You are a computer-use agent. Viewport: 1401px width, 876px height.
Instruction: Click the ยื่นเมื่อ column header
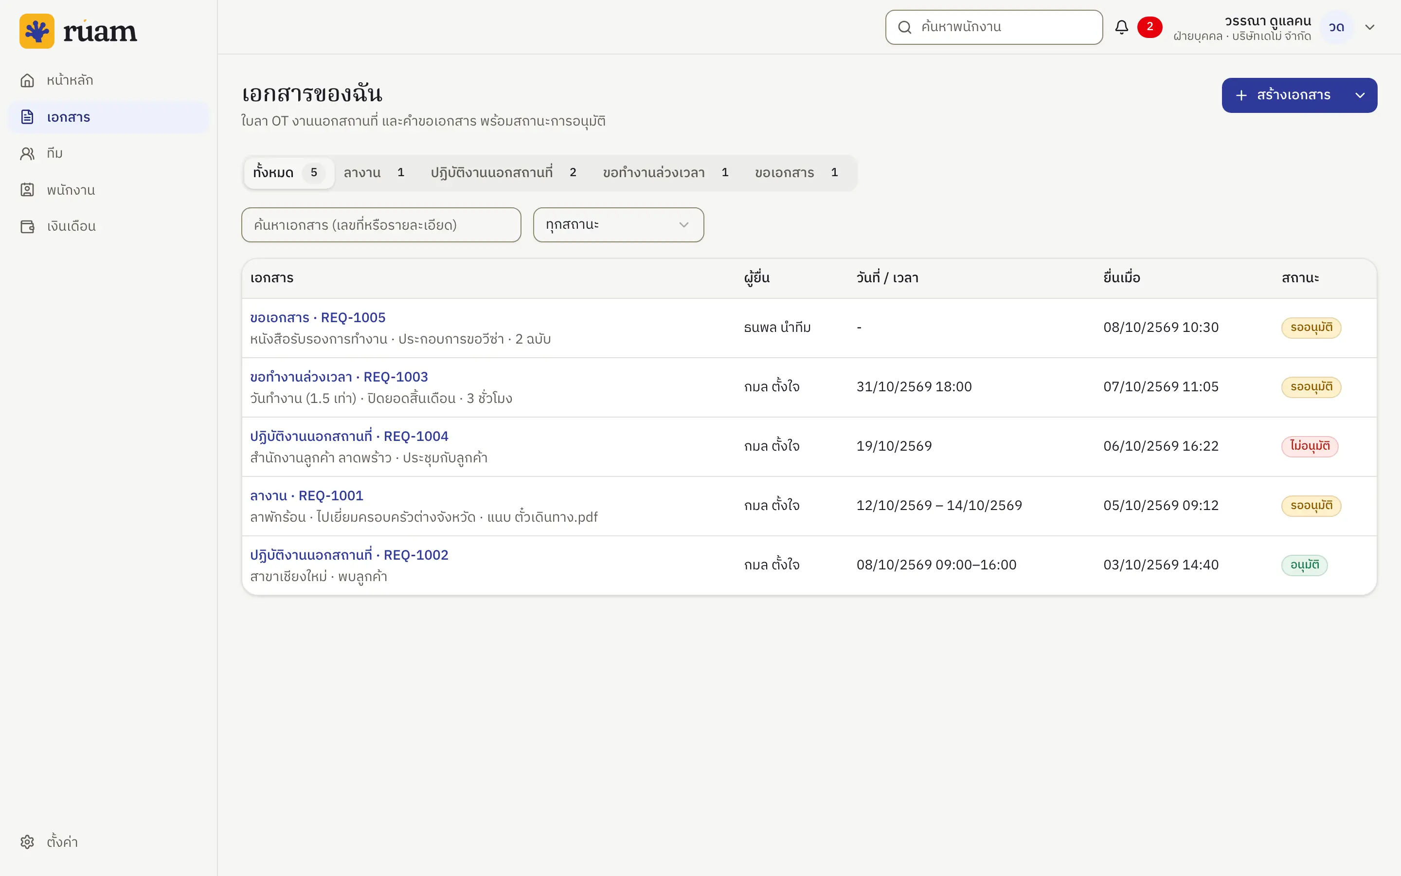pos(1121,278)
